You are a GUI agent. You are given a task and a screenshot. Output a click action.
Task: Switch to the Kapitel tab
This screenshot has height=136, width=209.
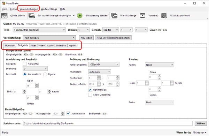pos(72,46)
